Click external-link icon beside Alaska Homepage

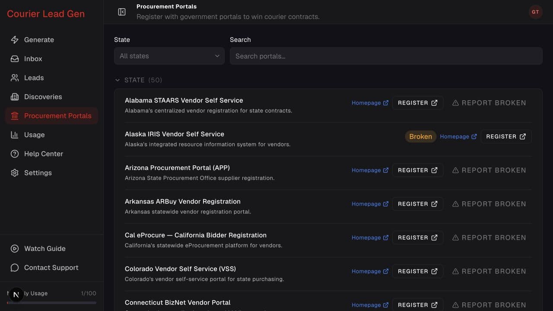point(474,136)
